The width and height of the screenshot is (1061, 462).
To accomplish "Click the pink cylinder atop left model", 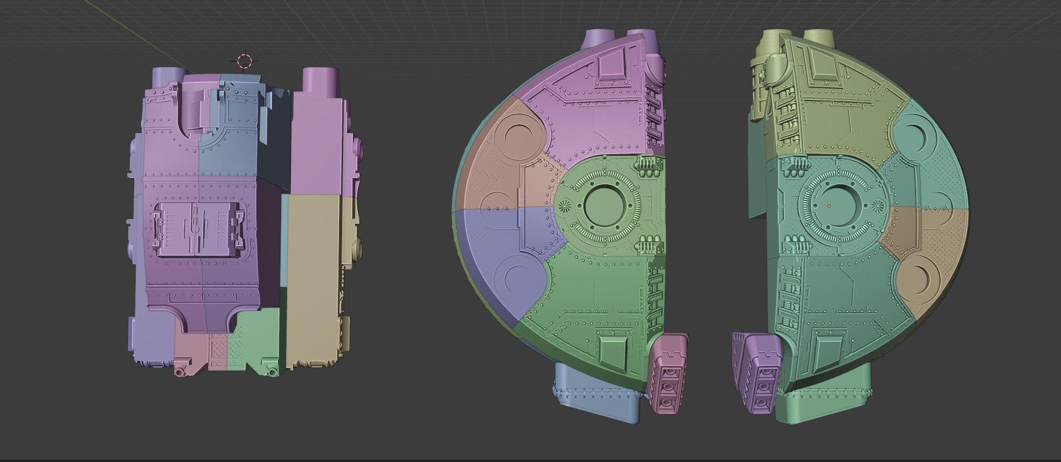I will 320,78.
